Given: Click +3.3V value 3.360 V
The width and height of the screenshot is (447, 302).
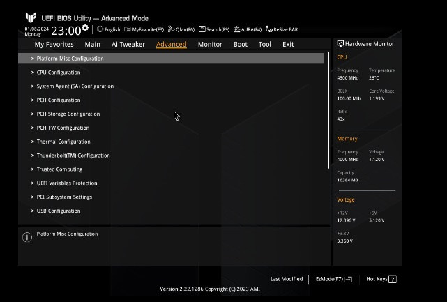Looking at the screenshot, I should point(345,241).
